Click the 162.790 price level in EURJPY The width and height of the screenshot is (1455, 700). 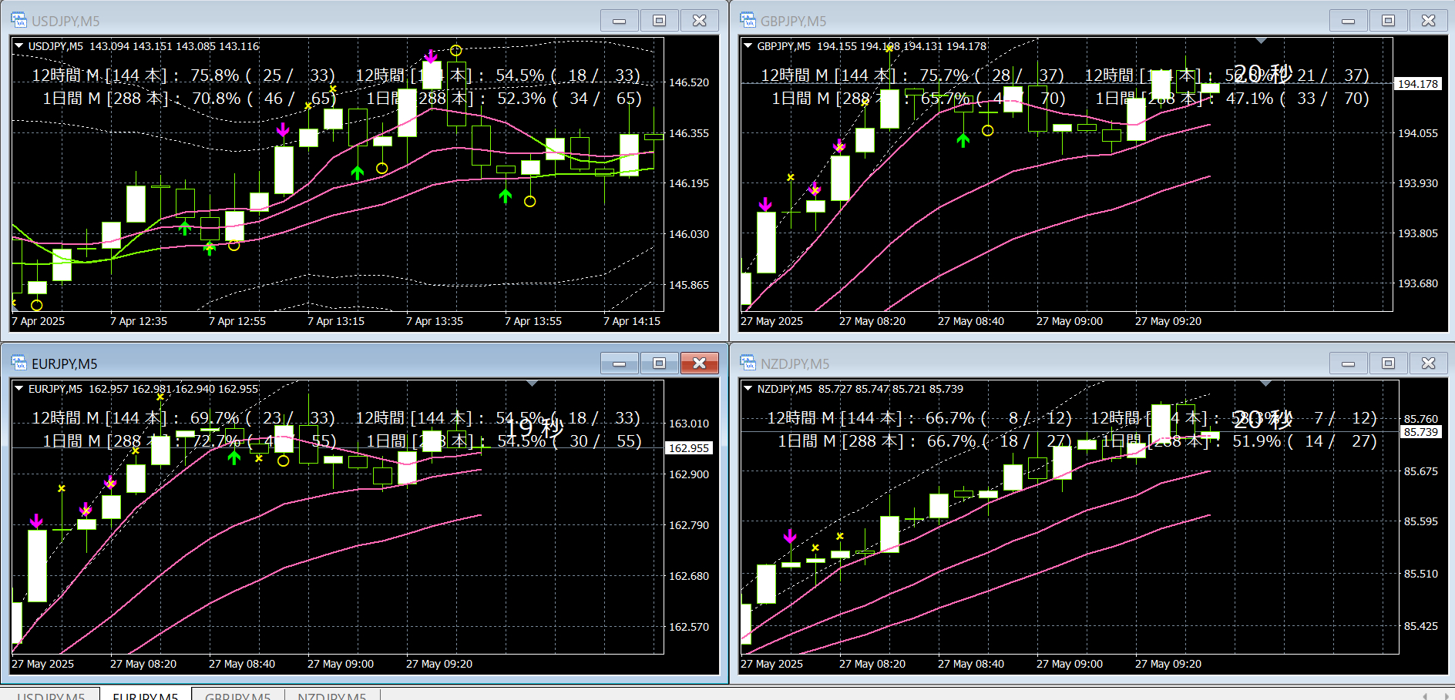point(689,525)
